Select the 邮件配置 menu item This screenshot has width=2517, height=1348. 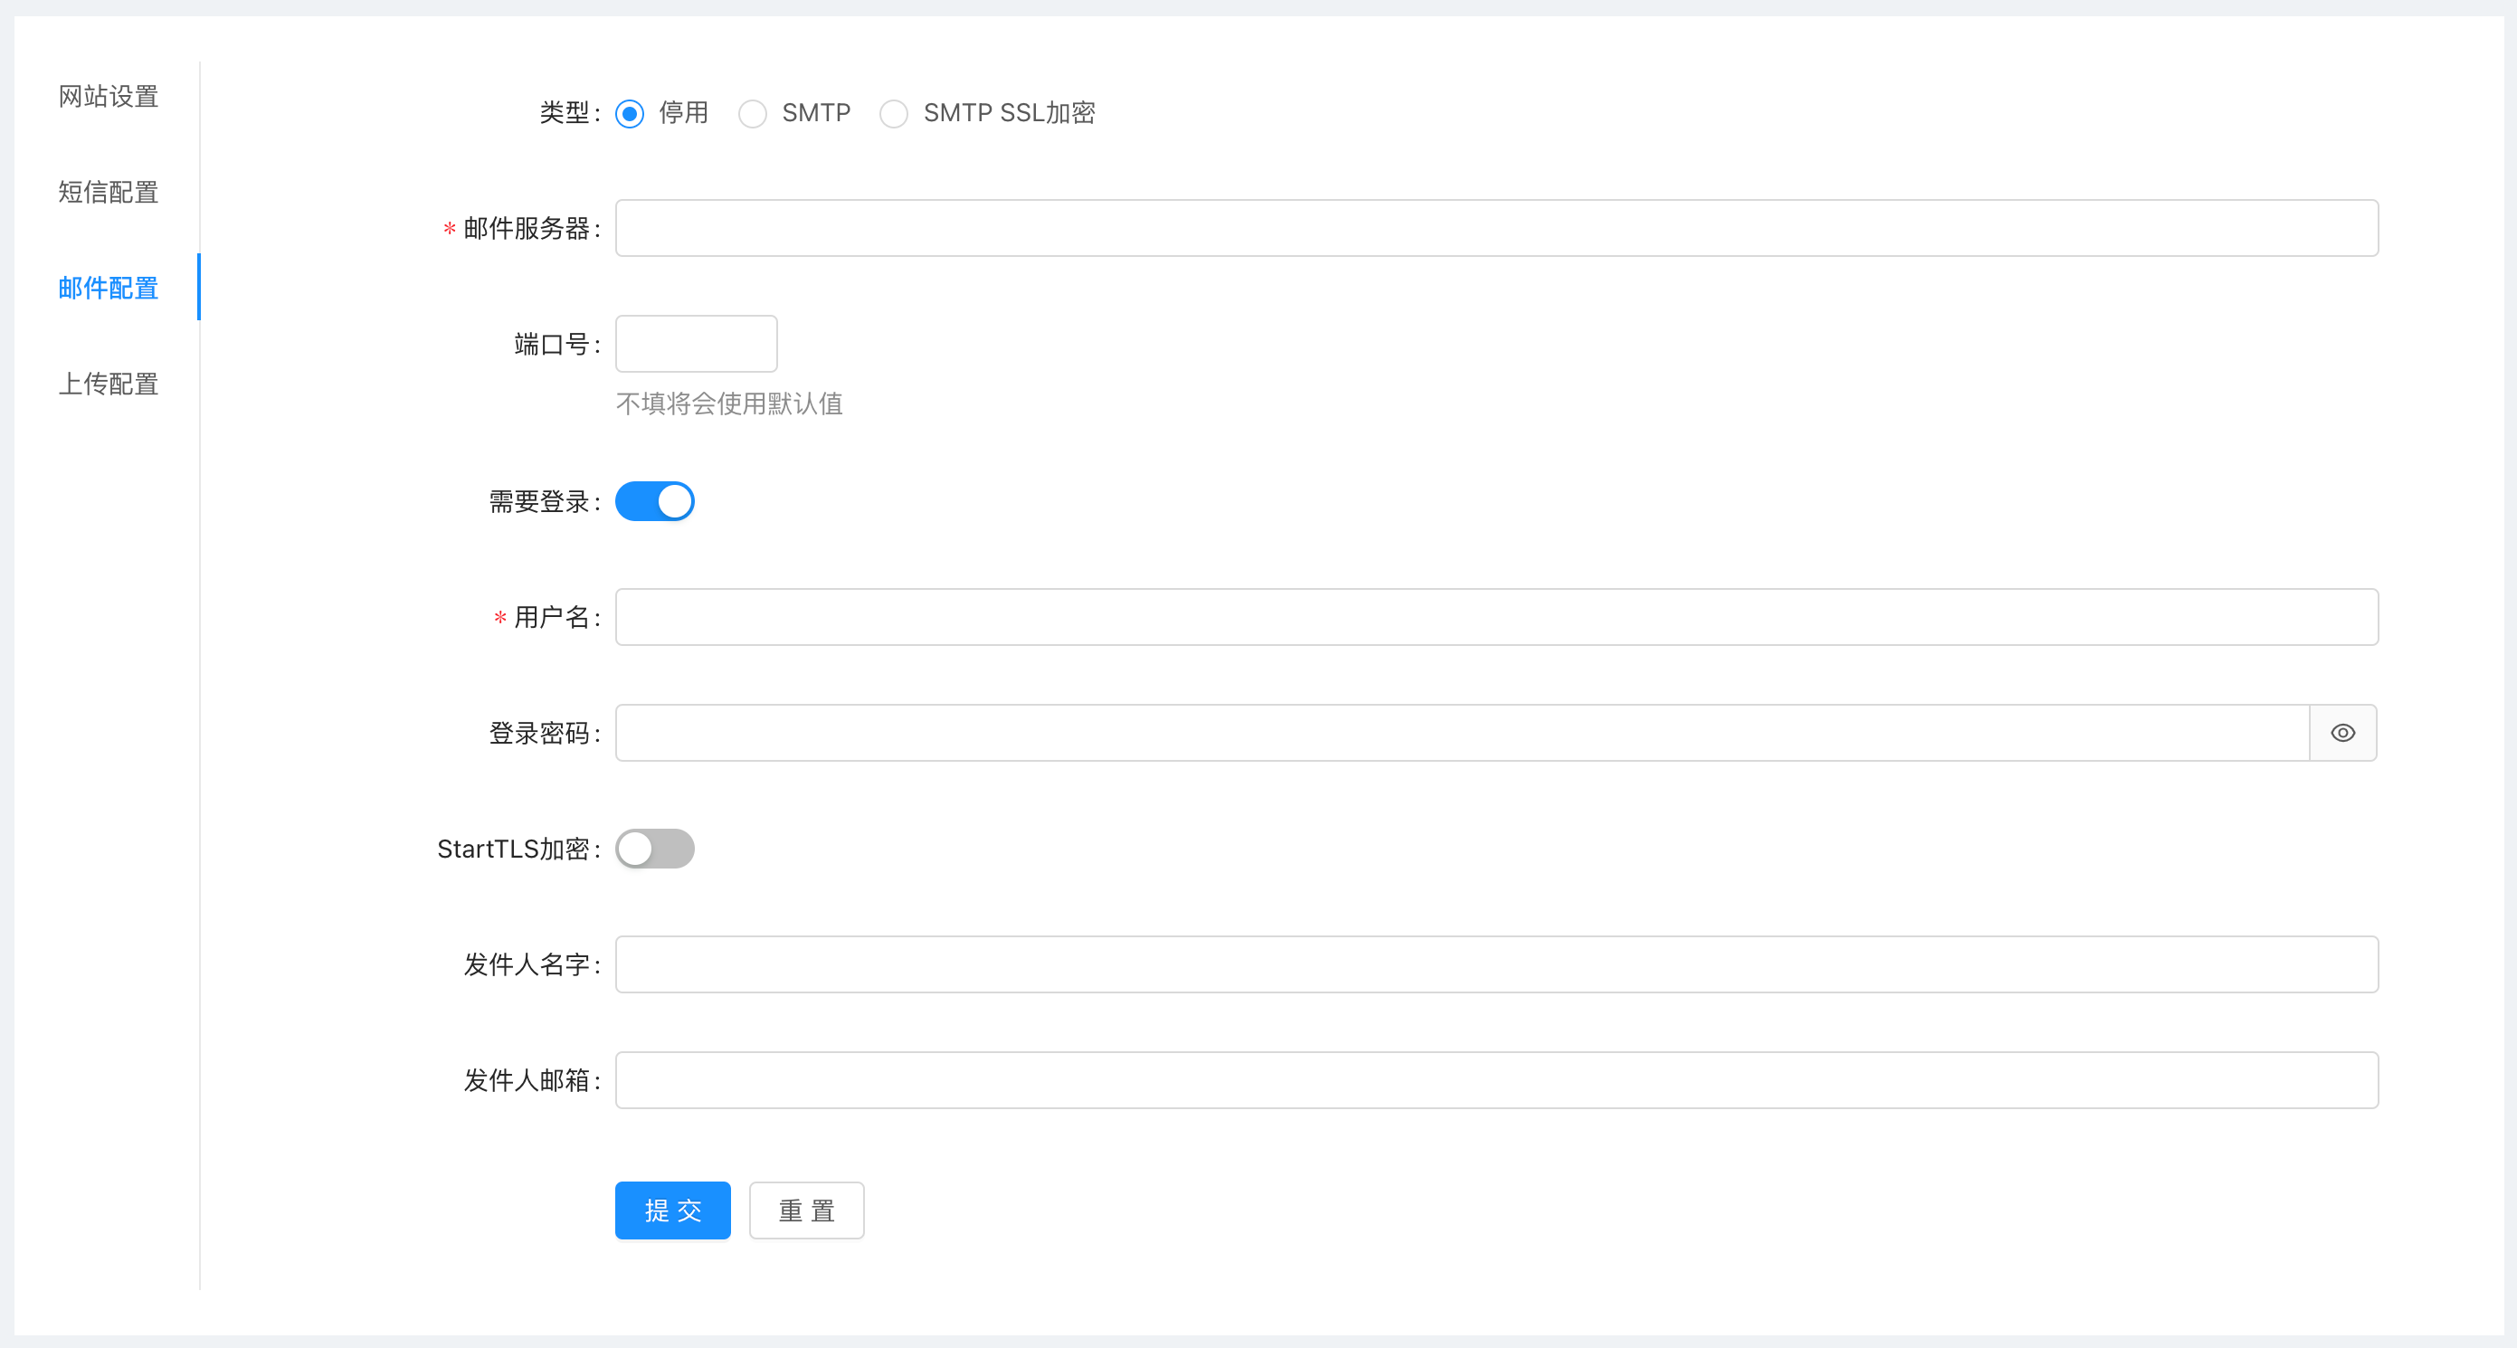point(108,287)
